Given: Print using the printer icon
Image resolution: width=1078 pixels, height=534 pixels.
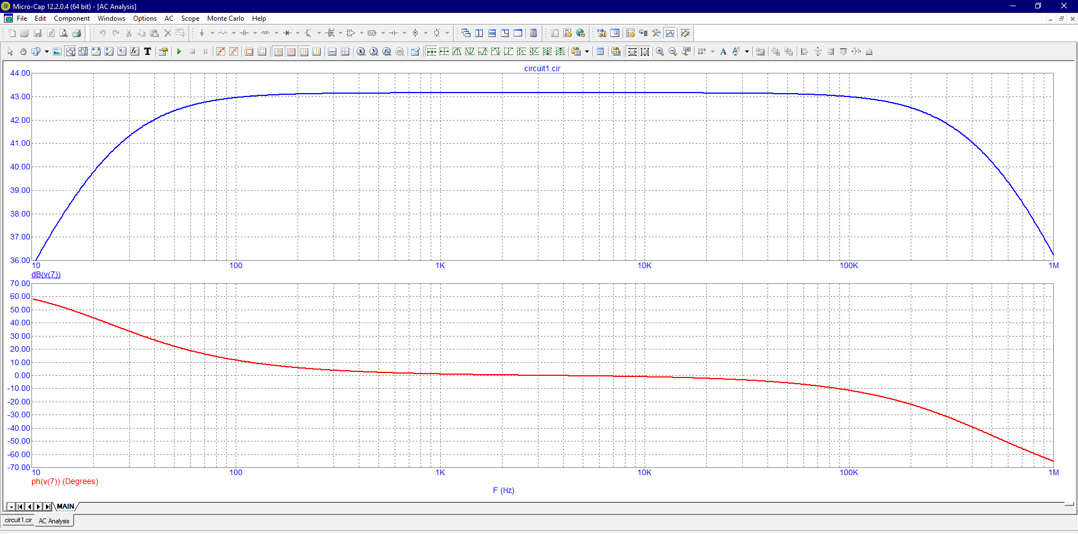Looking at the screenshot, I should point(76,33).
